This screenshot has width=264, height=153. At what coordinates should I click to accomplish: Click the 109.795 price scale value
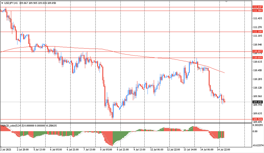click(x=258, y=105)
